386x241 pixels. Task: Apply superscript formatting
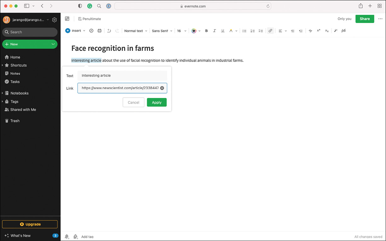tap(318, 31)
